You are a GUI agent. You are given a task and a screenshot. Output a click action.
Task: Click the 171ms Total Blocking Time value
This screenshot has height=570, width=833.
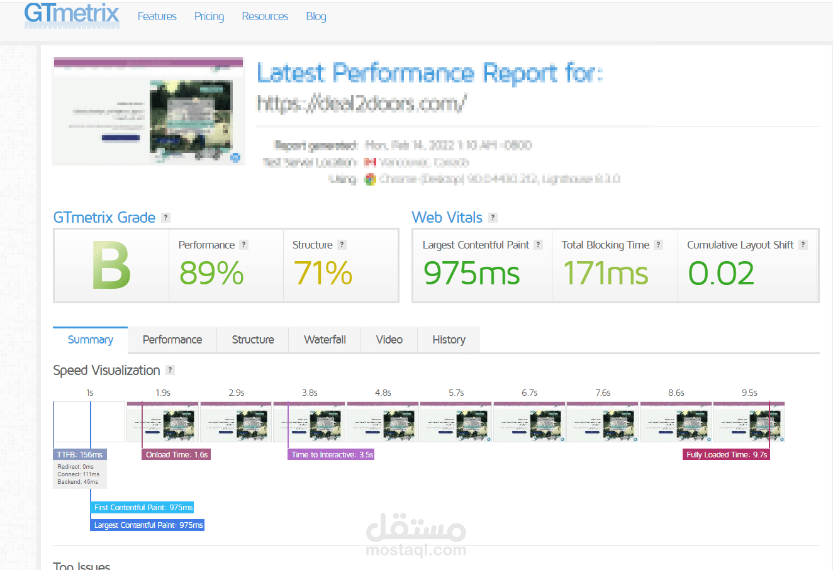pyautogui.click(x=605, y=273)
